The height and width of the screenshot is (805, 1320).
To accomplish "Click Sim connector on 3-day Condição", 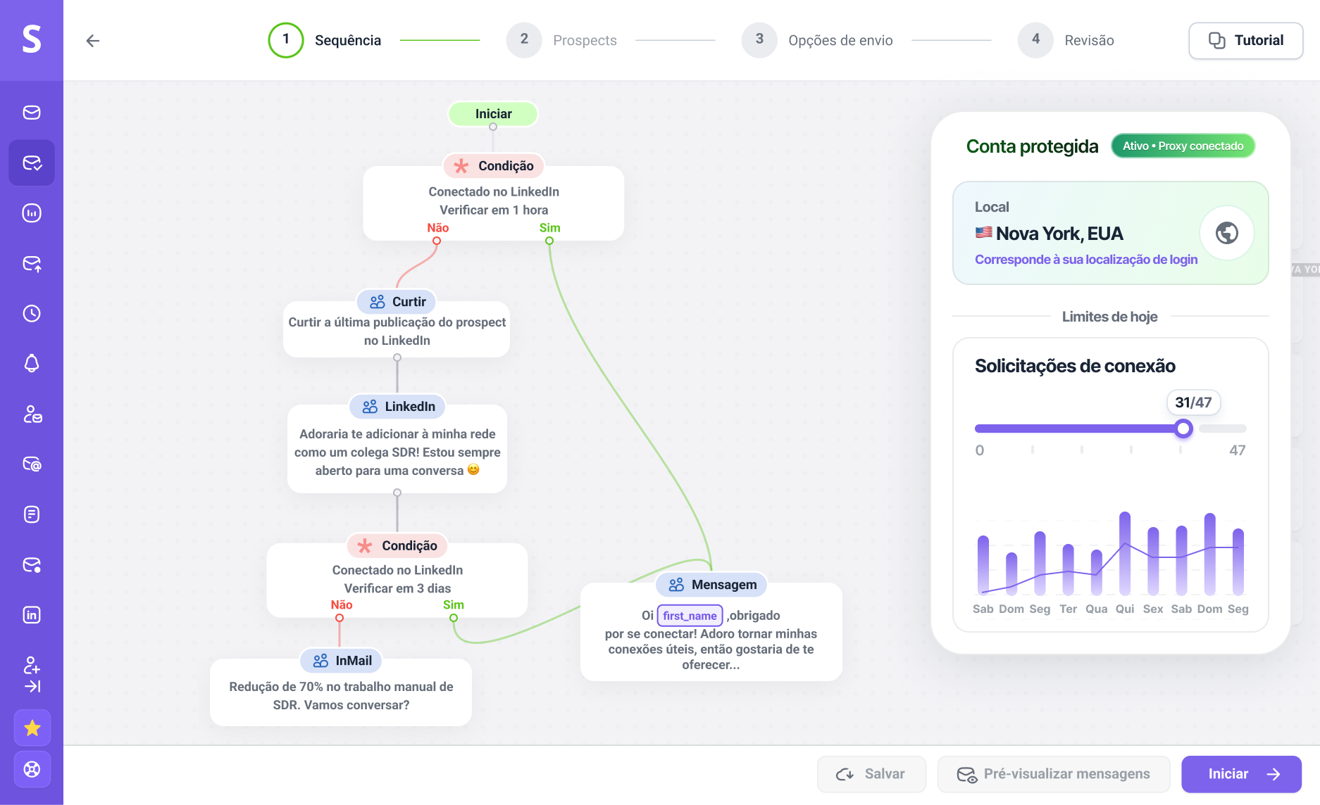I will [454, 618].
